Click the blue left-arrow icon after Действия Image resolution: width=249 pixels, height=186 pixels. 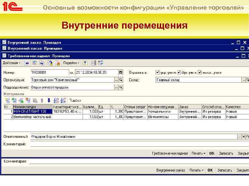point(27,63)
